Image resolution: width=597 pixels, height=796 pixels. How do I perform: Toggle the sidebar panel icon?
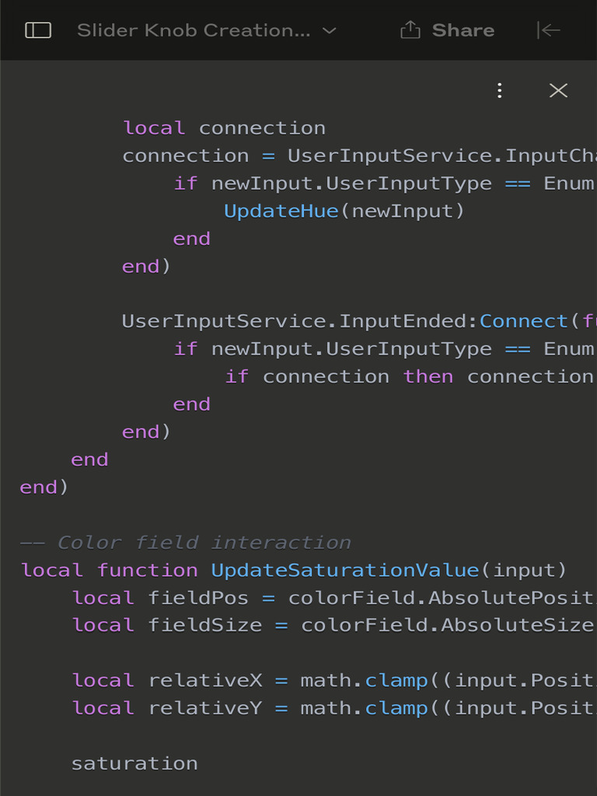pyautogui.click(x=38, y=30)
